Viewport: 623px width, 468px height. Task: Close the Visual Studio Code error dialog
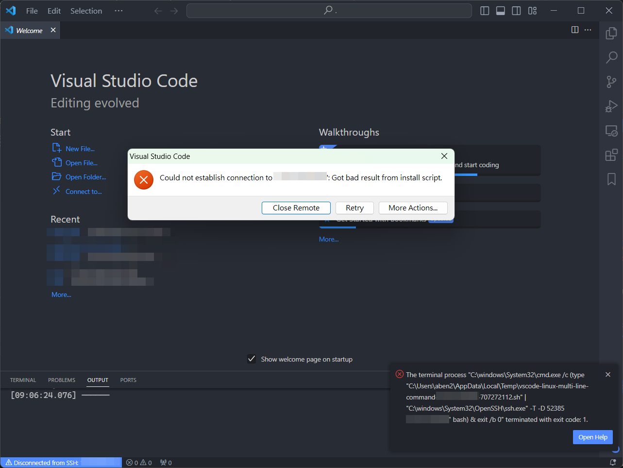pyautogui.click(x=444, y=156)
